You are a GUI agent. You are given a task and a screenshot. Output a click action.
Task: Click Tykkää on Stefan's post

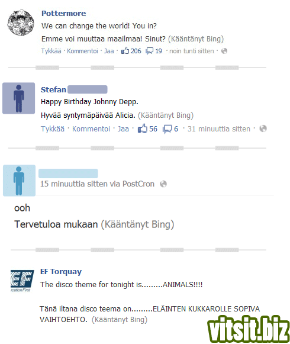[53, 129]
